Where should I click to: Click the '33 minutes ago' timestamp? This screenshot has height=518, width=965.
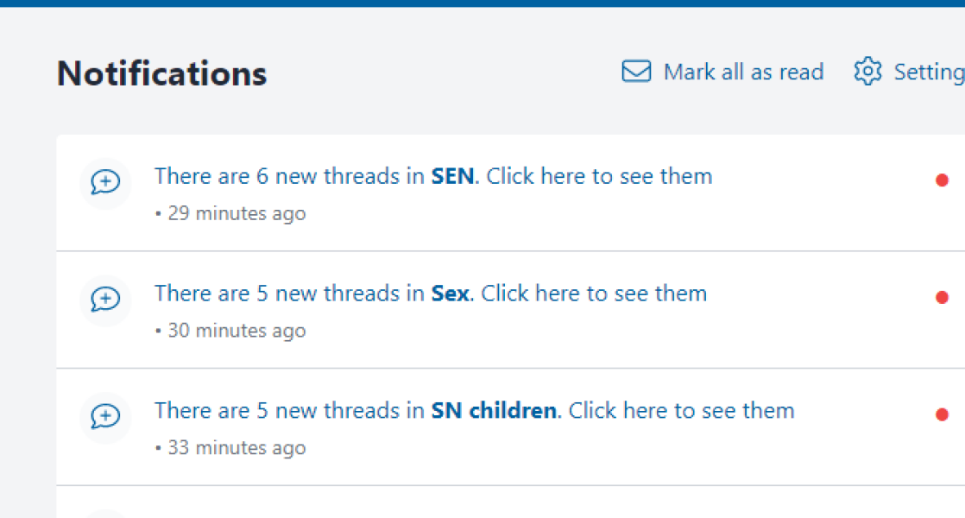[x=237, y=448]
